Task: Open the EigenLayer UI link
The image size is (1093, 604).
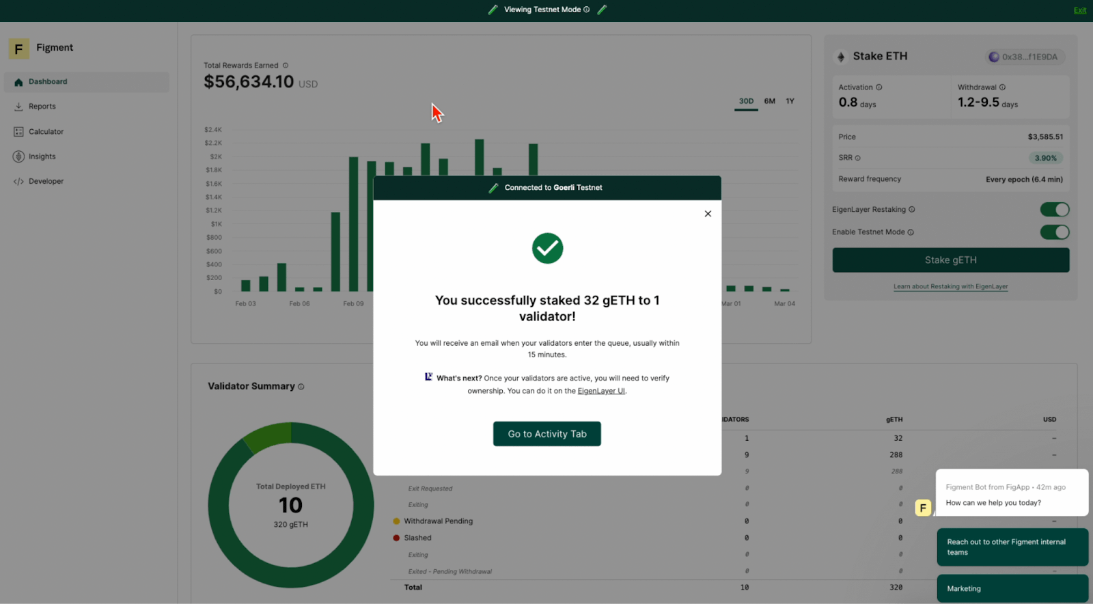Action: point(601,392)
